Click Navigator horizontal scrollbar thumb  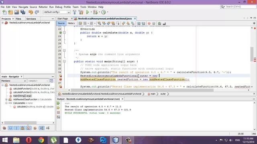pyautogui.click(x=20, y=123)
